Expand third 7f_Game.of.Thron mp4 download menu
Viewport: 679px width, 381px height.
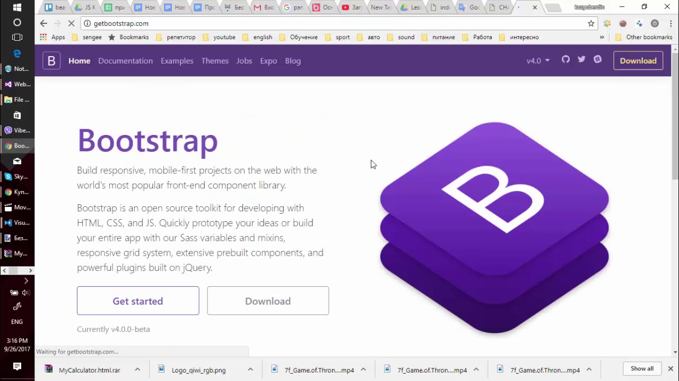click(x=589, y=369)
